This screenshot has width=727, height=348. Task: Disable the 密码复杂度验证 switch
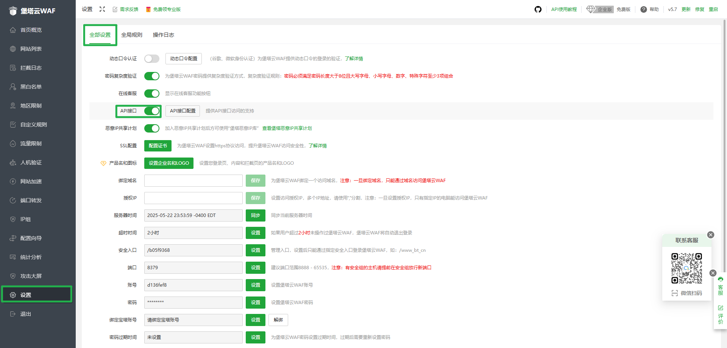[152, 76]
